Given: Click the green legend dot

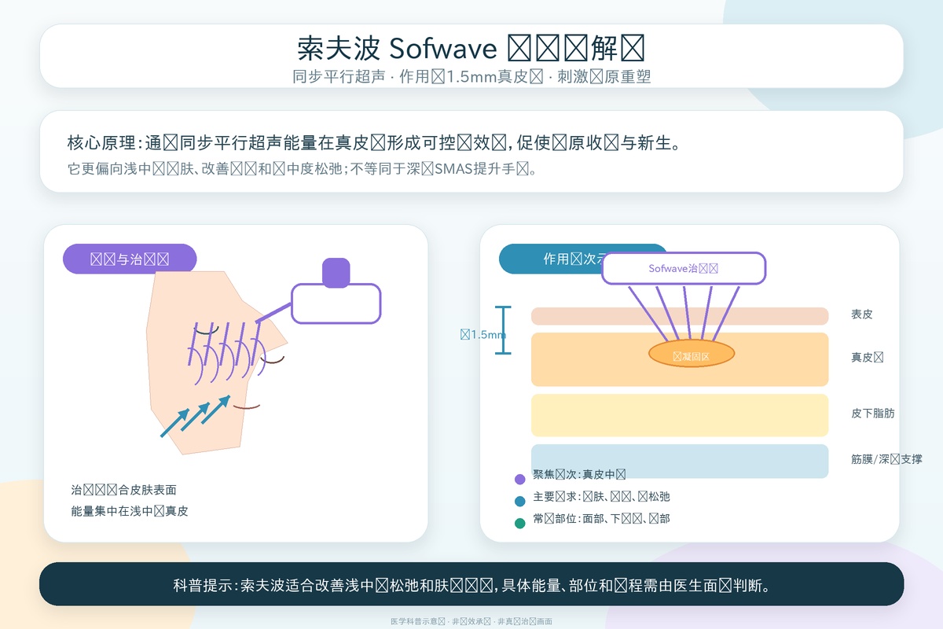Looking at the screenshot, I should 519,523.
